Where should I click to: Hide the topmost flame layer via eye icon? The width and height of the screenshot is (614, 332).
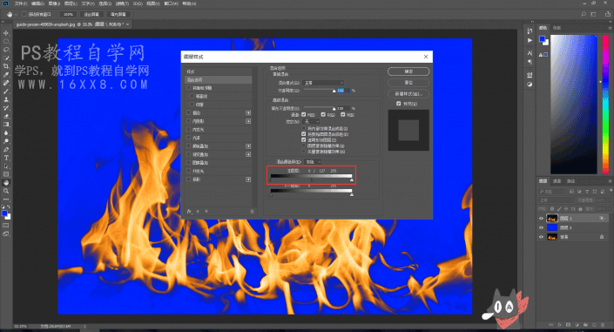coord(541,219)
